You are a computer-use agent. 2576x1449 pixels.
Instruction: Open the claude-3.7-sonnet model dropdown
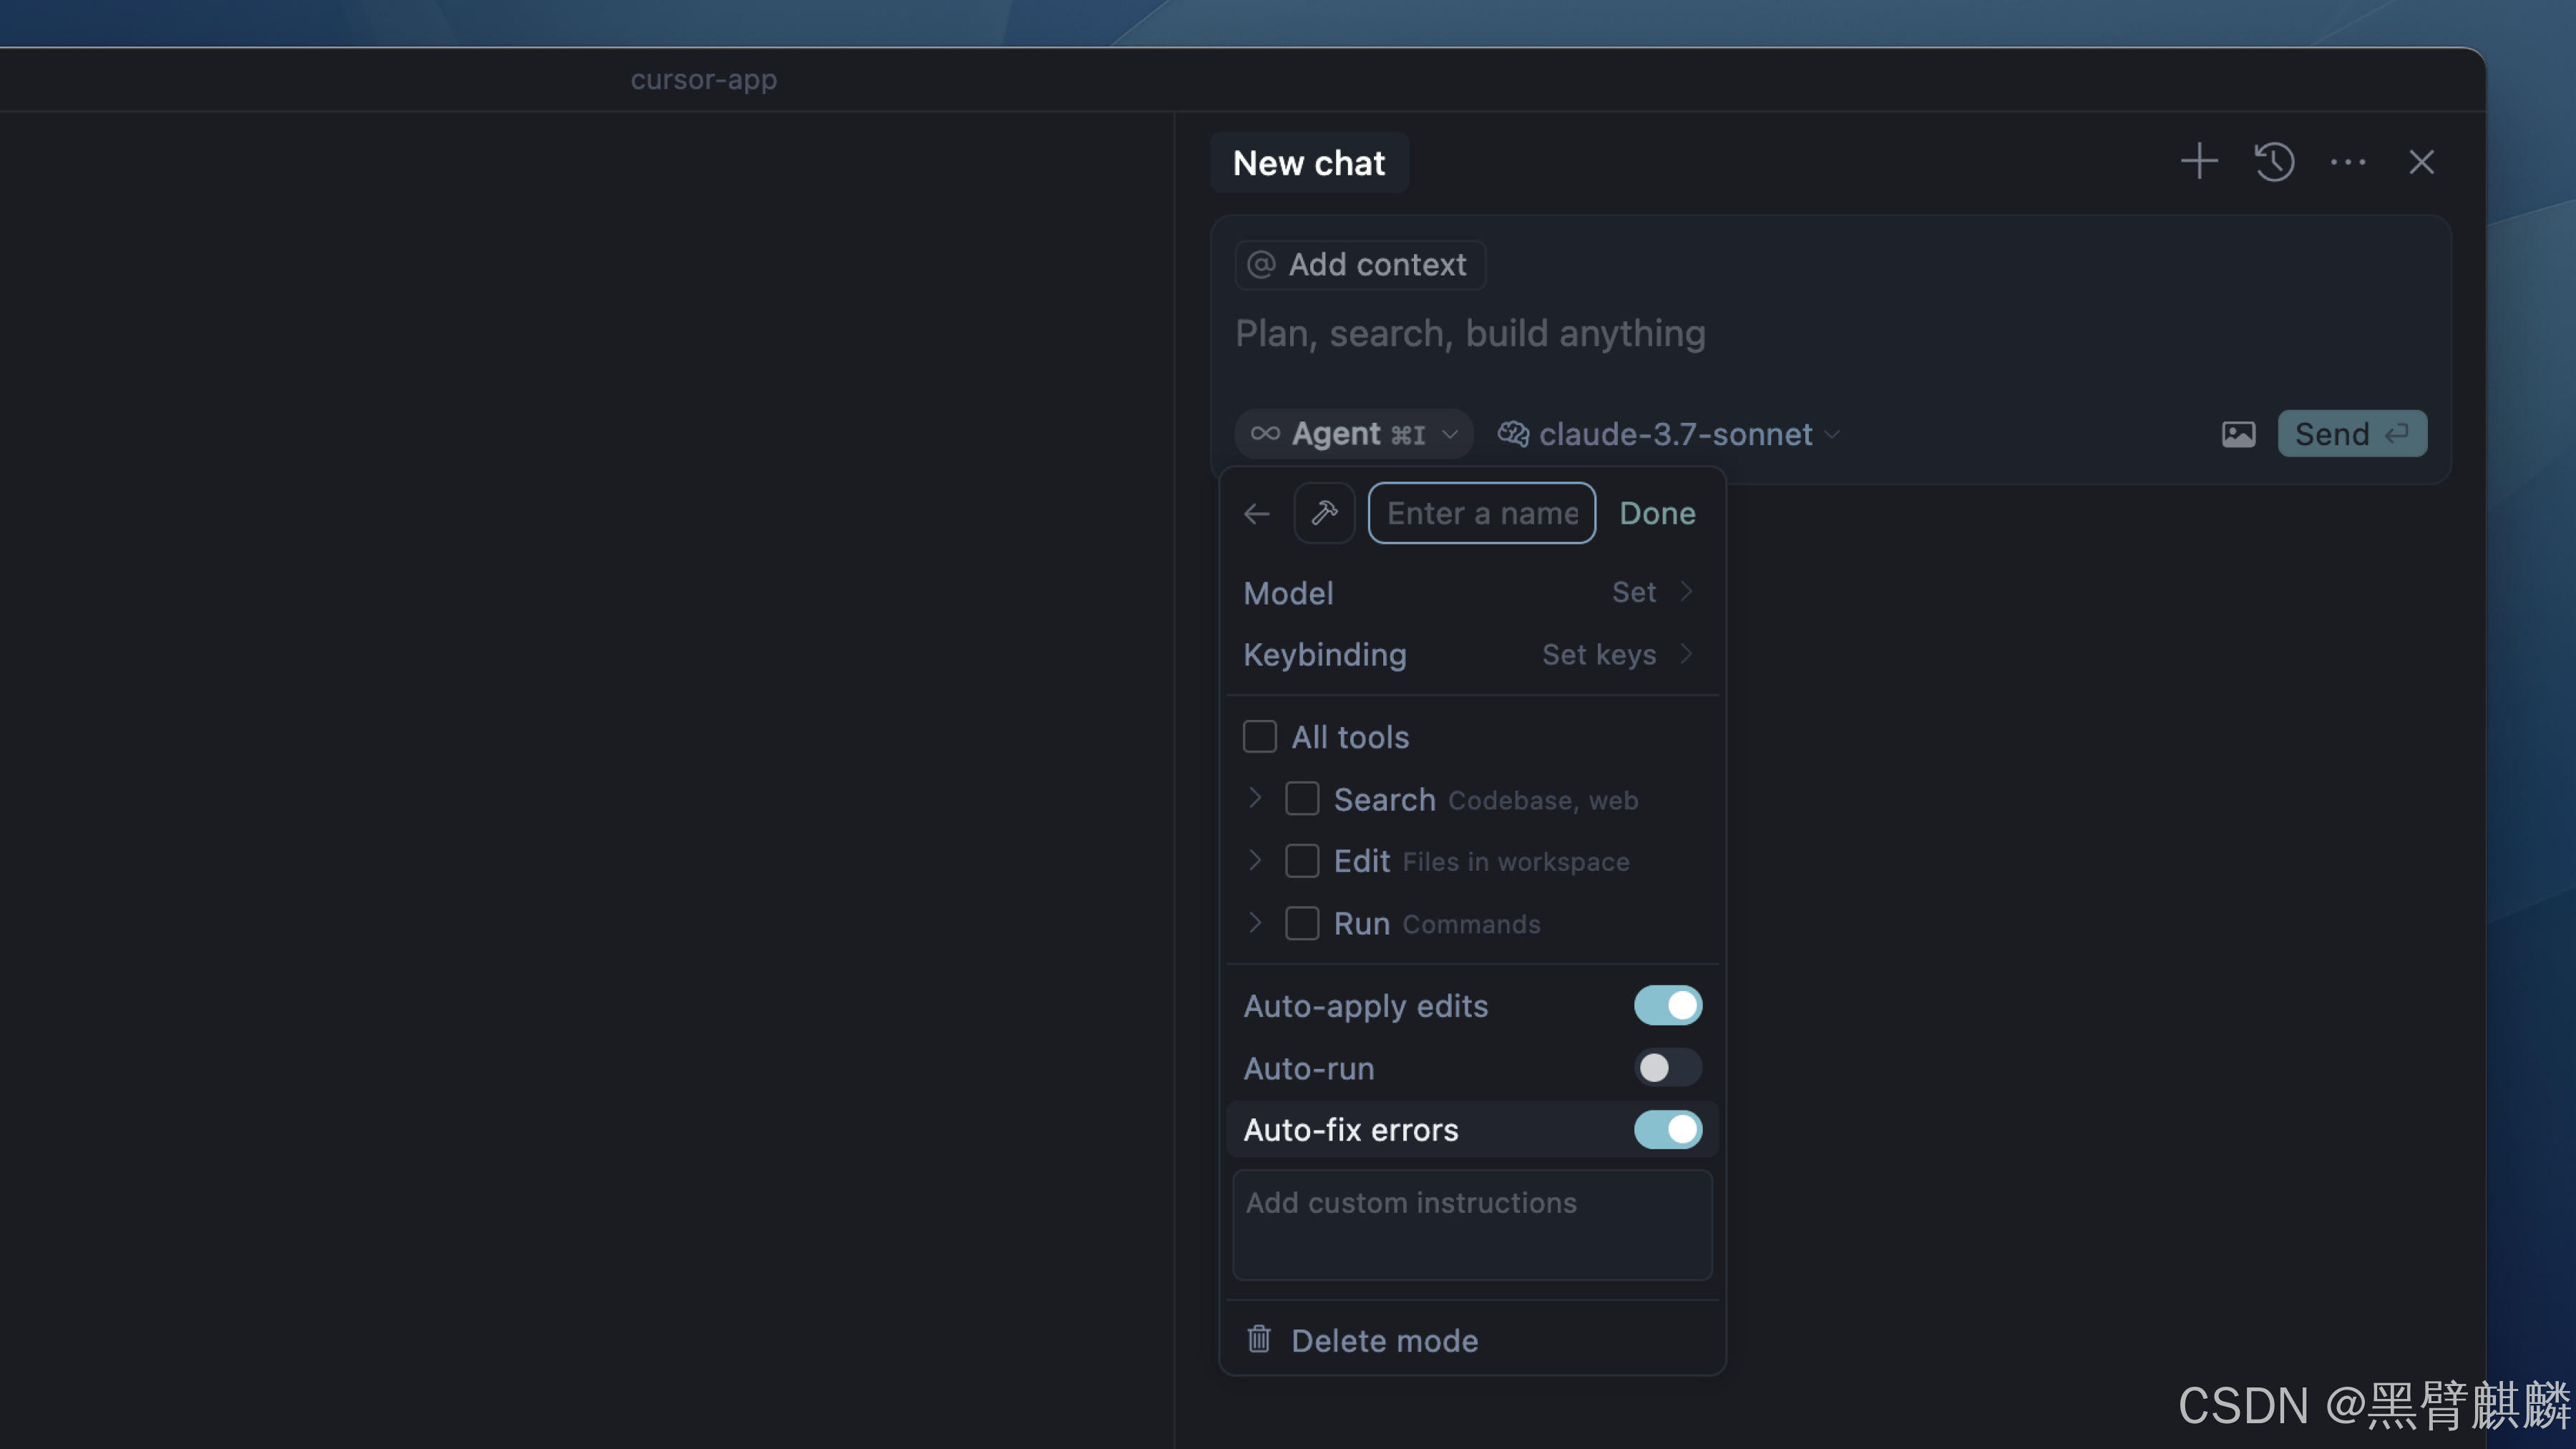[x=1668, y=434]
